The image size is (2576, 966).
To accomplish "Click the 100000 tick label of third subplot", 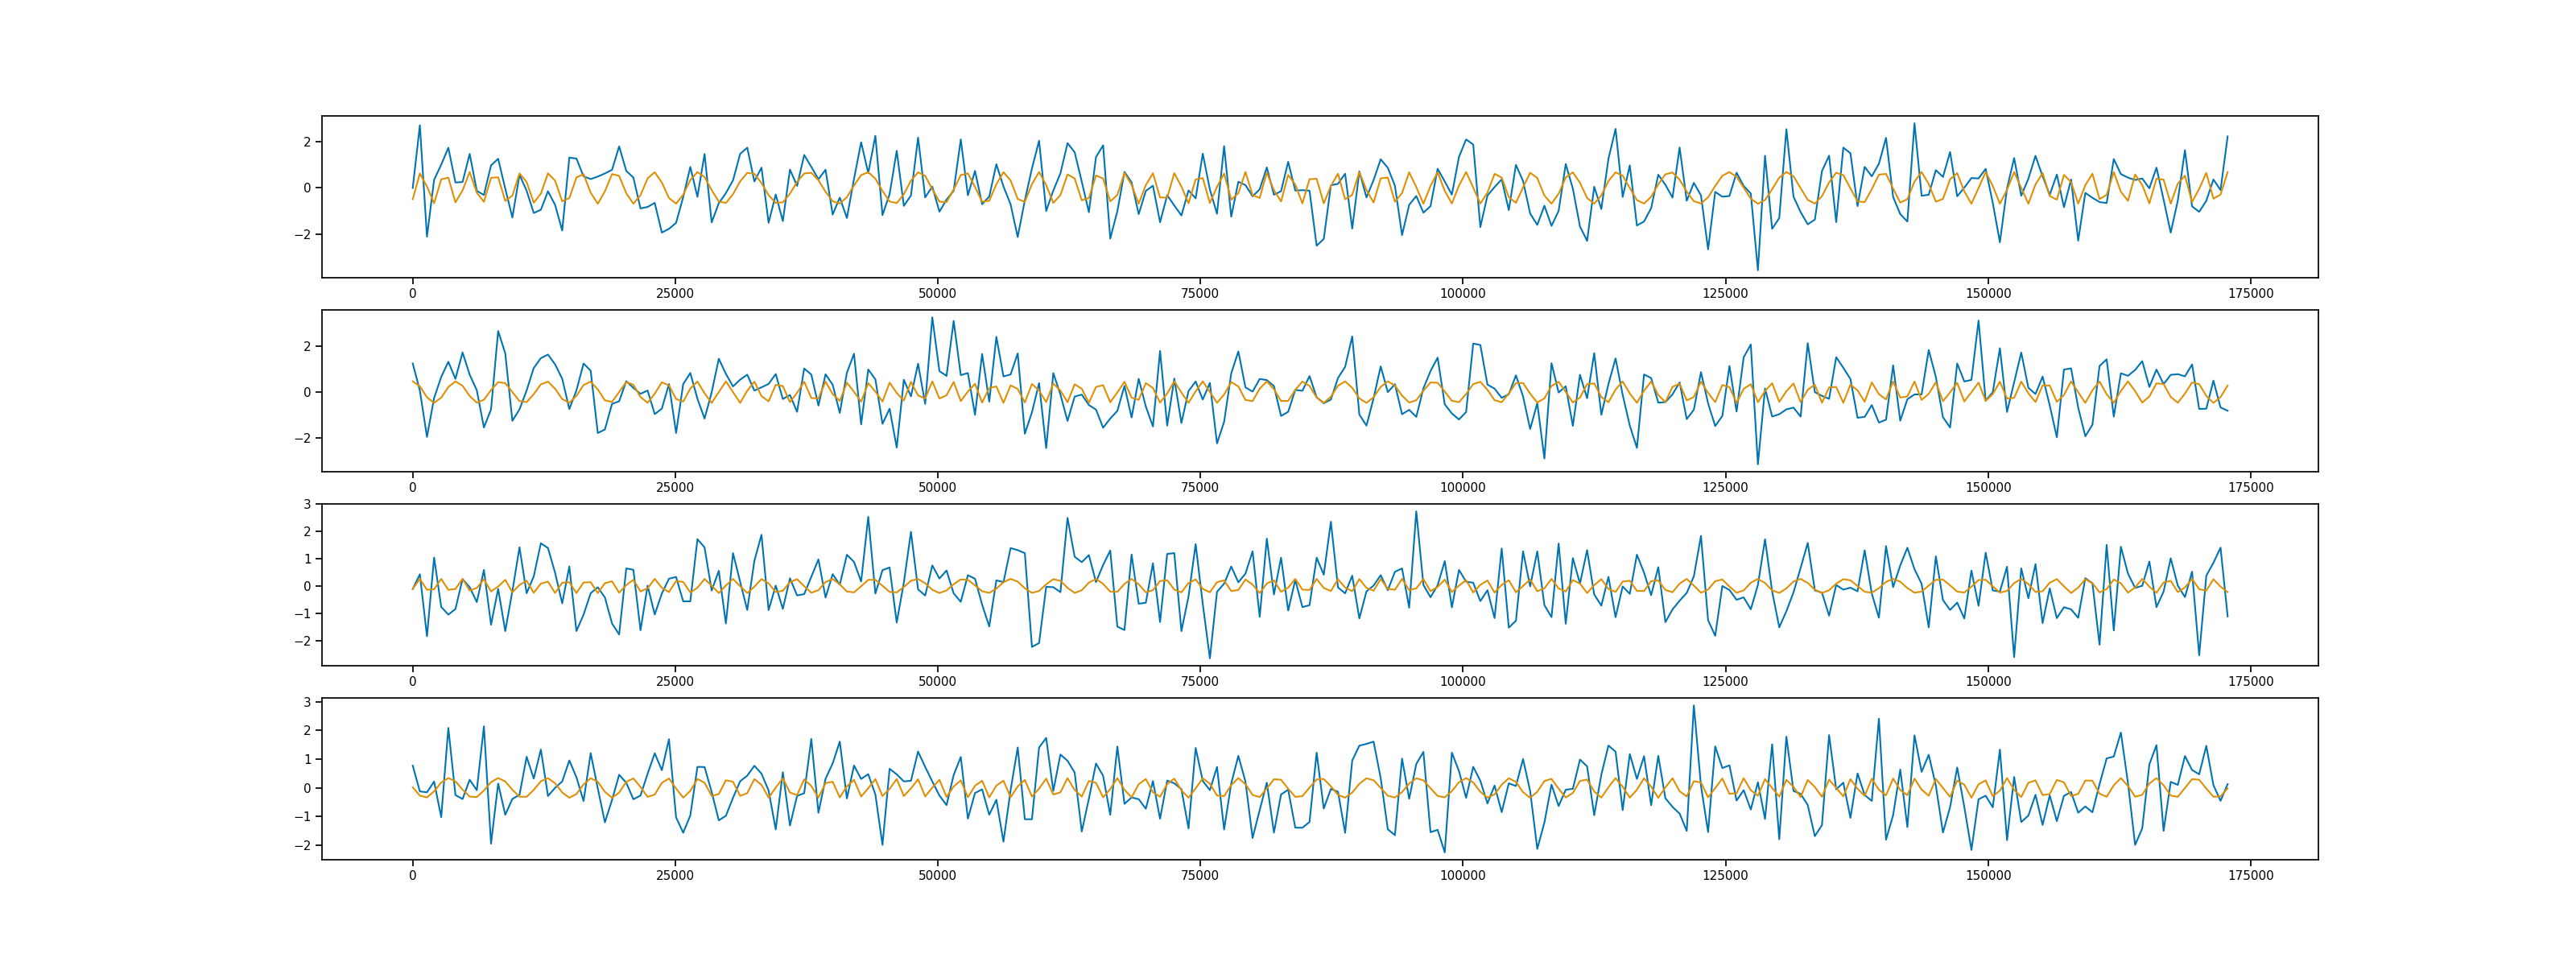I will click(1462, 682).
